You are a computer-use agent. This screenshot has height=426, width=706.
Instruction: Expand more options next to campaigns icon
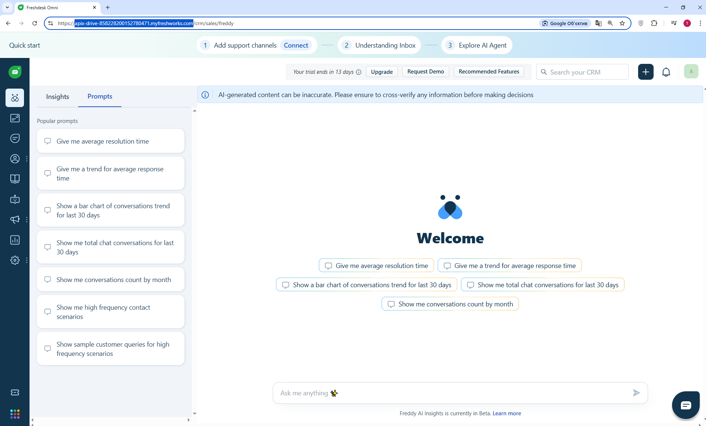27,220
